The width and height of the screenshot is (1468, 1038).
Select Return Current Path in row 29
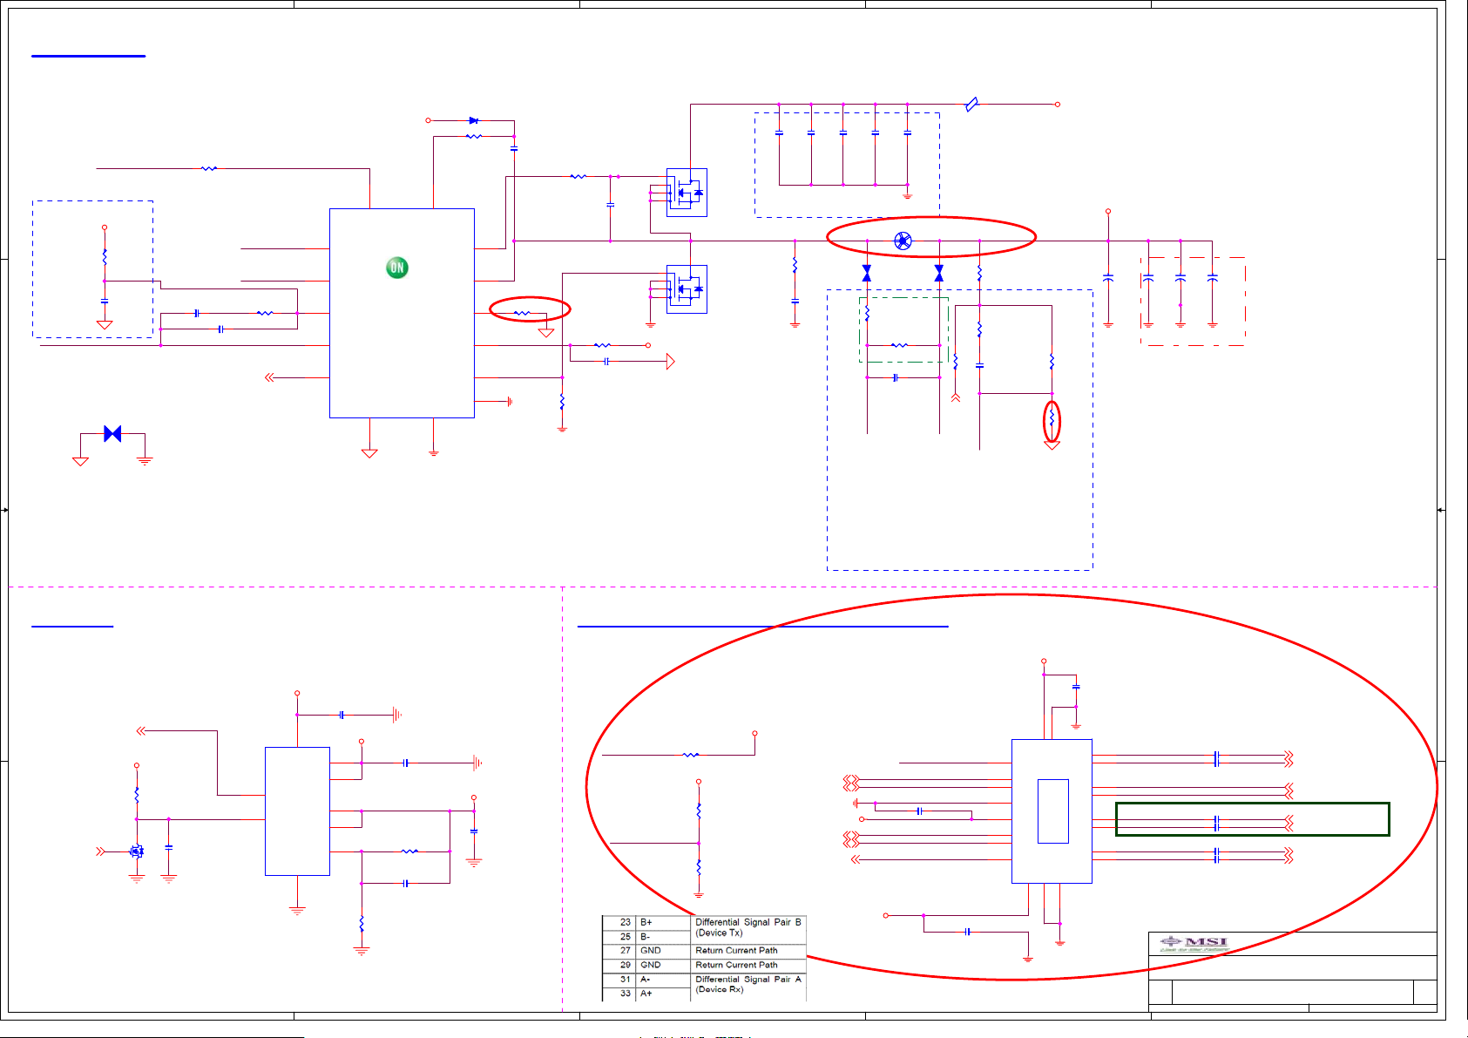pos(736,965)
